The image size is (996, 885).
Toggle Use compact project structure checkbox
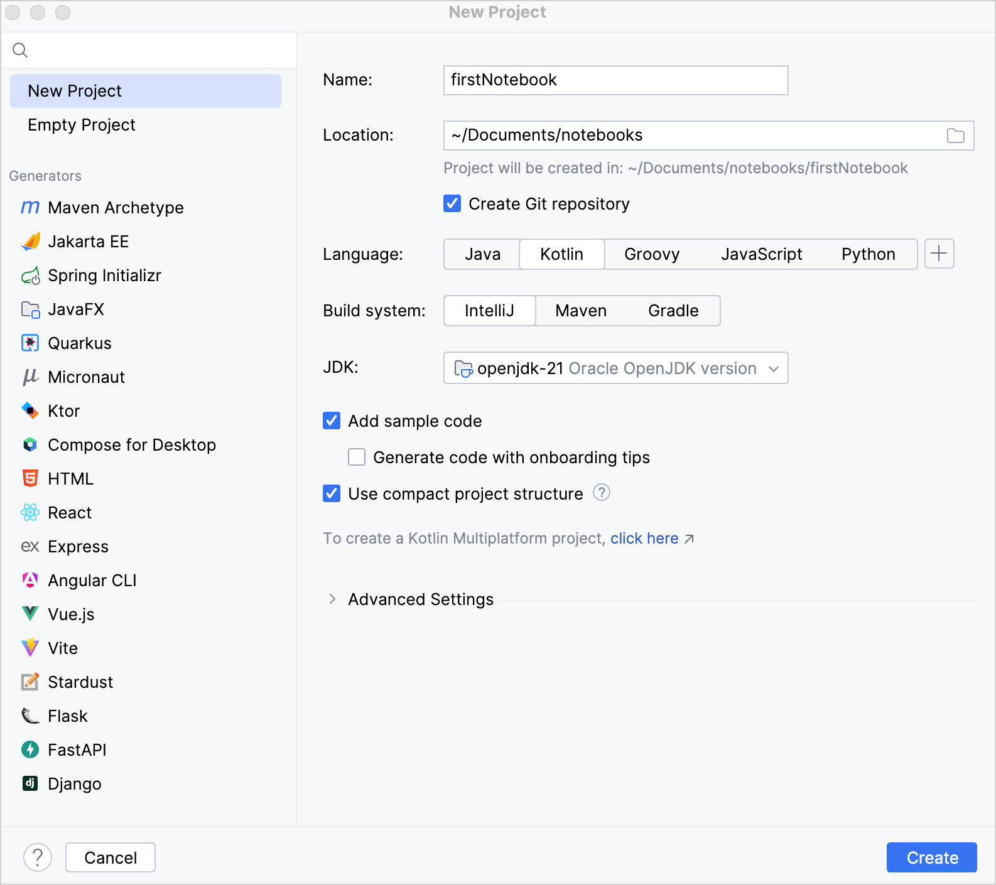(332, 494)
